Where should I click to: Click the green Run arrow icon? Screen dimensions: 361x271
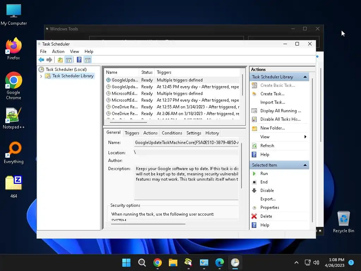click(254, 174)
